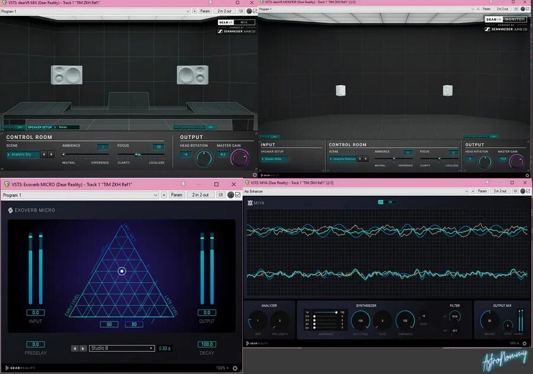Open settings gear in dearVR MONITOR window
Image resolution: width=533 pixels, height=374 pixels.
pyautogui.click(x=527, y=175)
